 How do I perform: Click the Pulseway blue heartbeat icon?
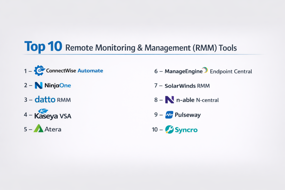169,115
